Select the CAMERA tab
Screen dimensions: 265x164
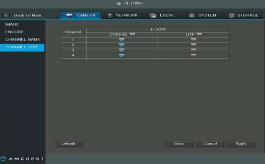click(x=81, y=15)
